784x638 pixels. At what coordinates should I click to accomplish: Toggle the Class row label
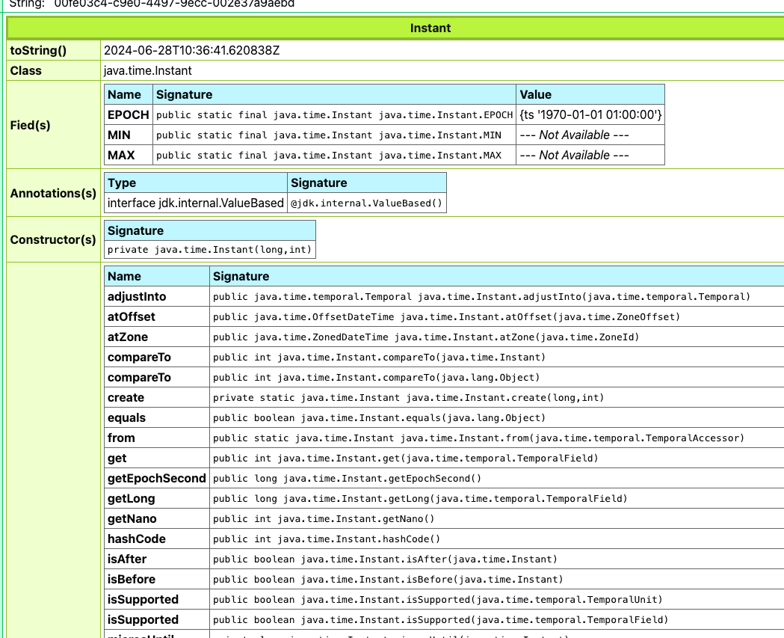pyautogui.click(x=26, y=71)
